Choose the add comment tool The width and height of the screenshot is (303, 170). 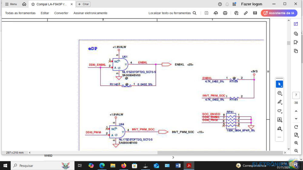point(279,93)
